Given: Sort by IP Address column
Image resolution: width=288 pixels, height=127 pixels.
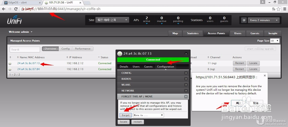Looking at the screenshot, I should [x=74, y=57].
